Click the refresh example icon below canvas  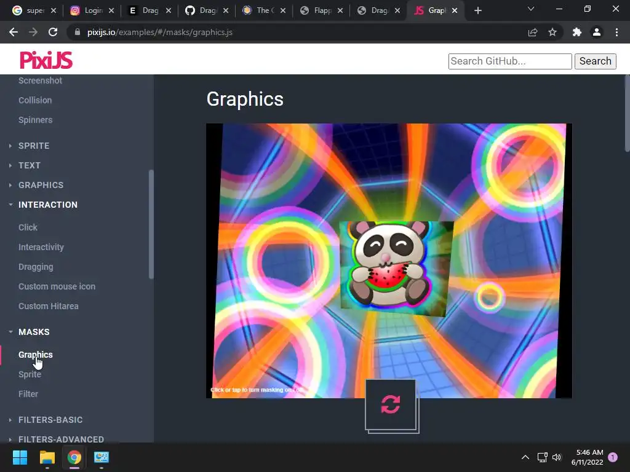point(391,404)
